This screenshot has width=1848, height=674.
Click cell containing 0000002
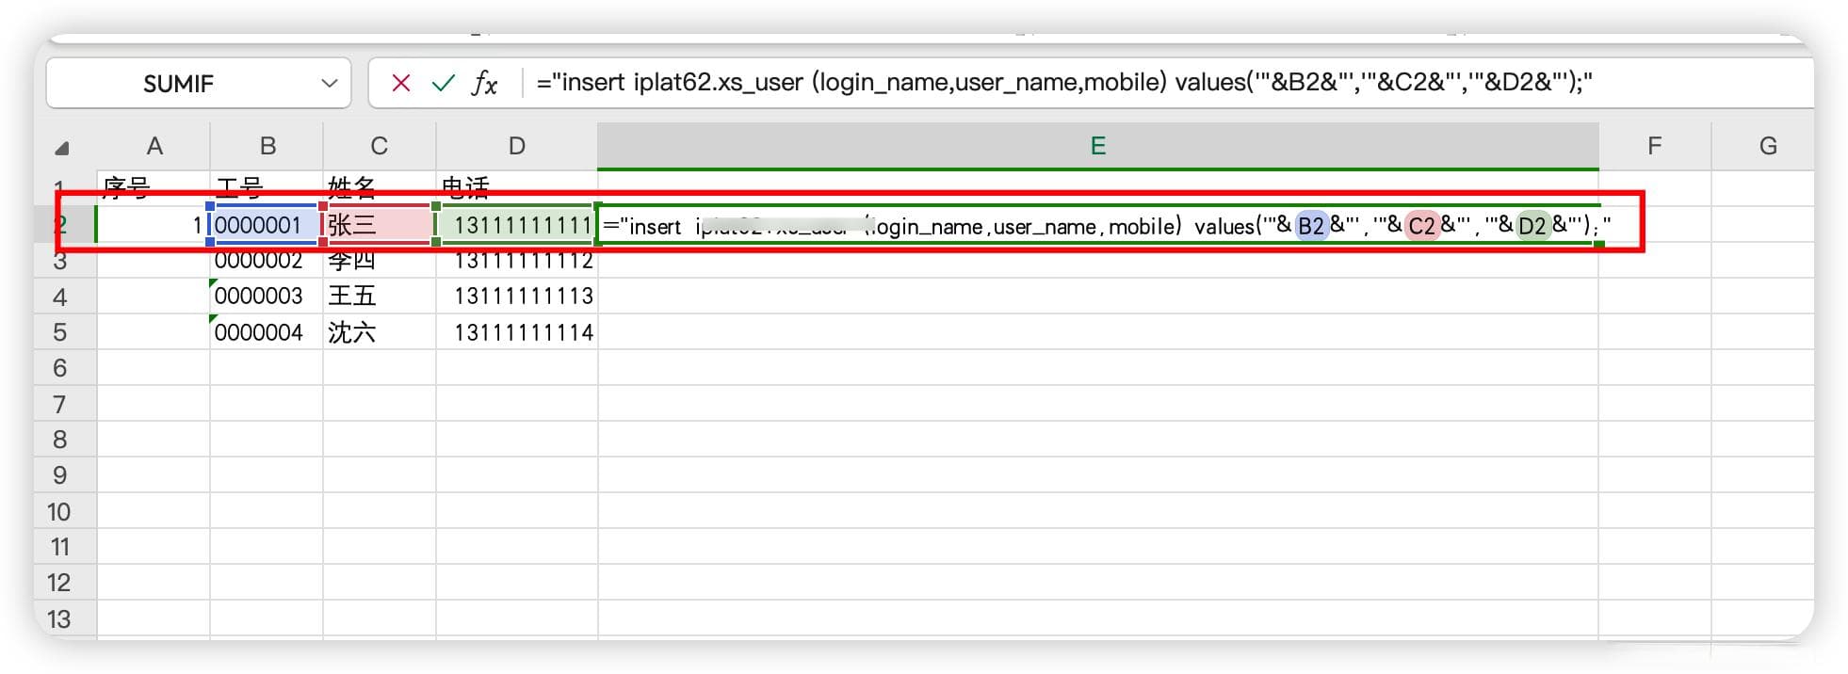point(267,261)
